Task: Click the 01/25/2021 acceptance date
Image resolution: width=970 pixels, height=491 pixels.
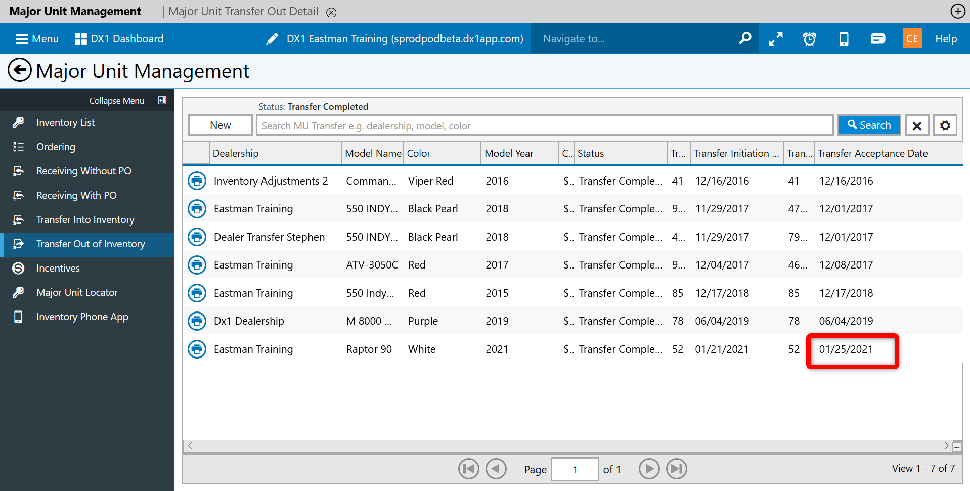Action: tap(846, 349)
